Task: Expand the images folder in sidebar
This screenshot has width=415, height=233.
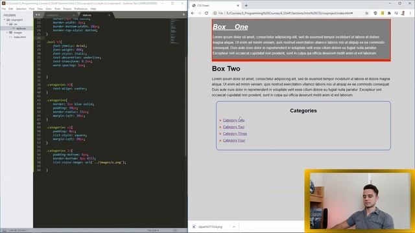Action: [7, 32]
